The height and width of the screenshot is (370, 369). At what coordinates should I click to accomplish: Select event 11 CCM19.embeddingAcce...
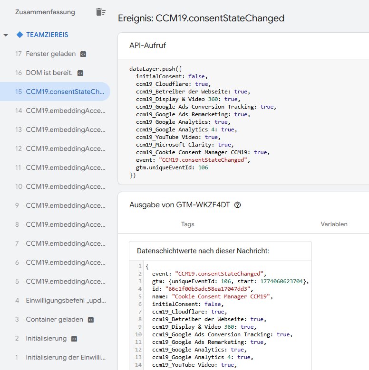(x=55, y=167)
